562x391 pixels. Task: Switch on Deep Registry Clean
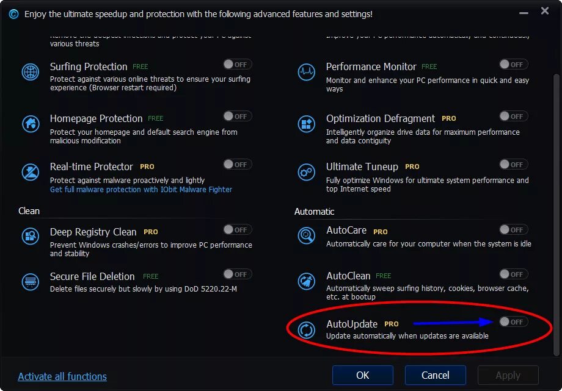[238, 229]
